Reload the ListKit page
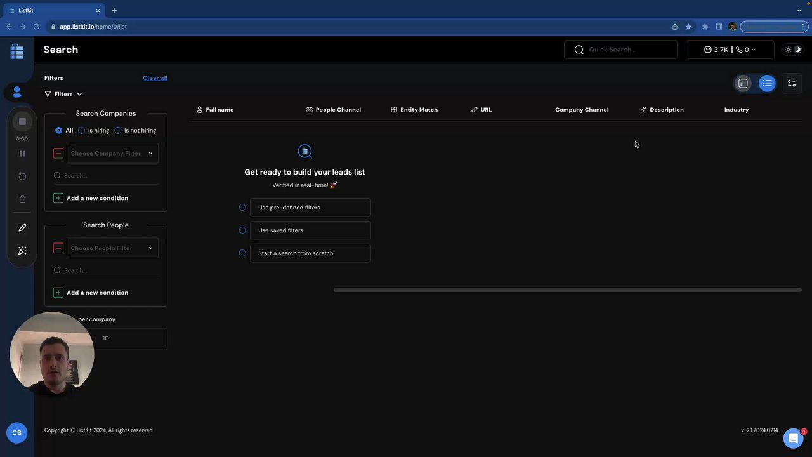812x457 pixels. (36, 27)
